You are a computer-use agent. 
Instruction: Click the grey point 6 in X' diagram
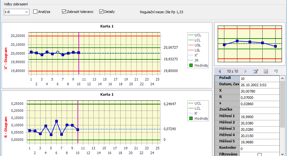click(57, 52)
